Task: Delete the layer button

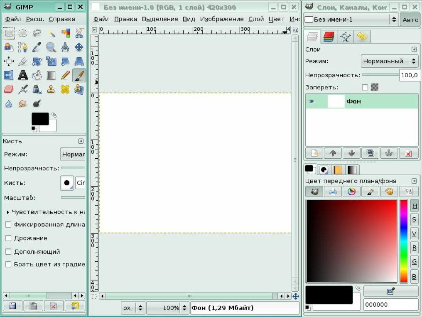Action: [408, 153]
